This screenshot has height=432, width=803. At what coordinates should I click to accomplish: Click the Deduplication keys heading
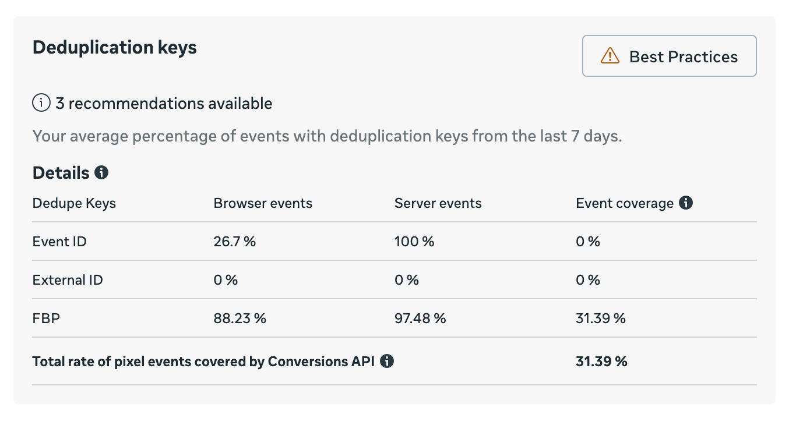(115, 47)
